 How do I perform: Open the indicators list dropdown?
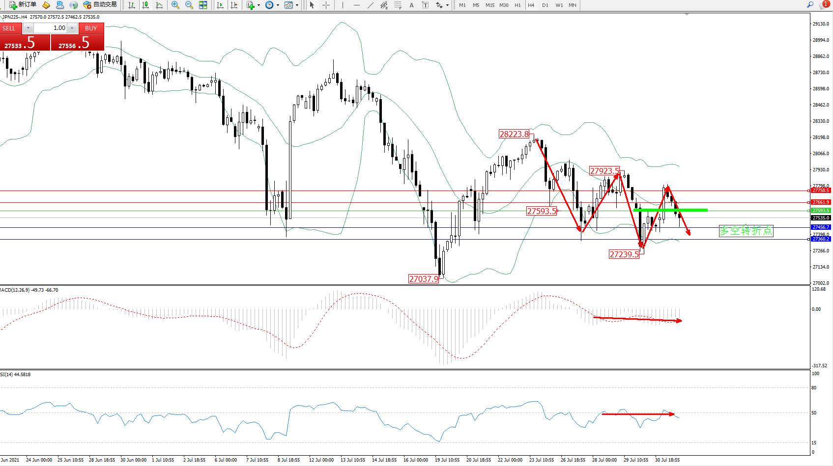[253, 5]
